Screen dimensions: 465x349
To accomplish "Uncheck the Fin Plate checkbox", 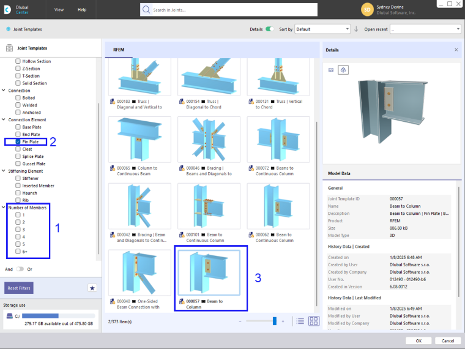I will coord(18,141).
